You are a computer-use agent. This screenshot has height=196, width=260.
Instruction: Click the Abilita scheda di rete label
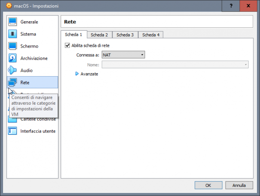pyautogui.click(x=91, y=45)
